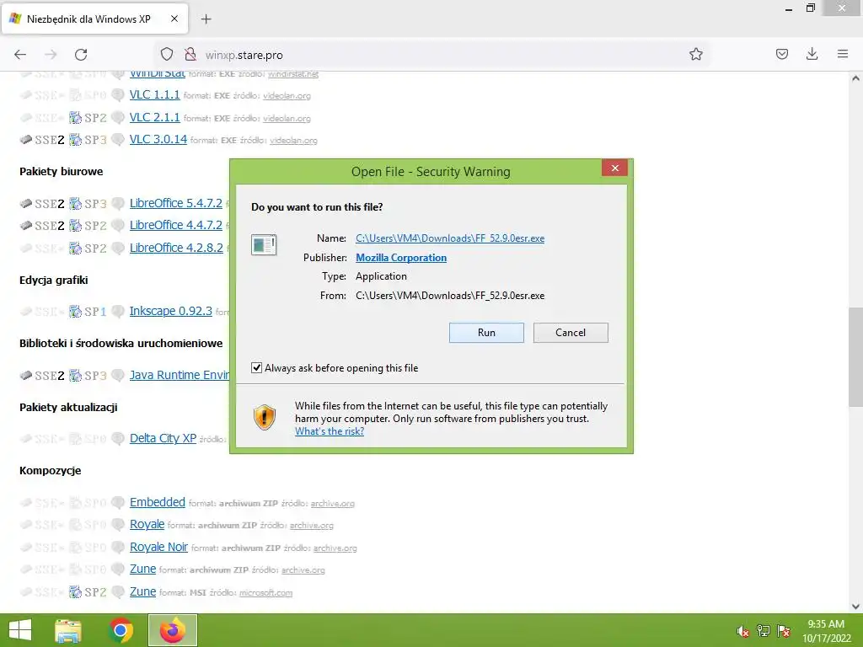Close the Security Warning dialog
Viewport: 863px width, 647px height.
coord(614,168)
